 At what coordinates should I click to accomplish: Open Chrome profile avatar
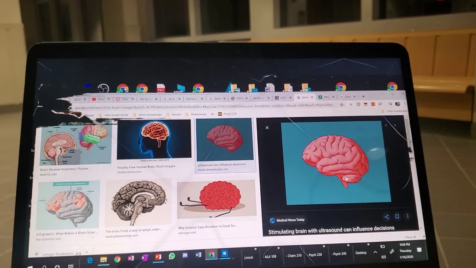point(398,104)
